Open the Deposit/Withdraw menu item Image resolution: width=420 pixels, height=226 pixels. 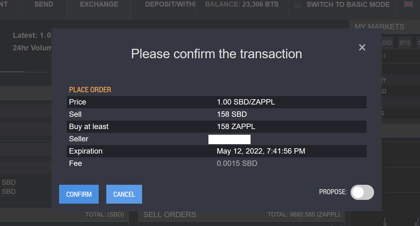pos(170,4)
